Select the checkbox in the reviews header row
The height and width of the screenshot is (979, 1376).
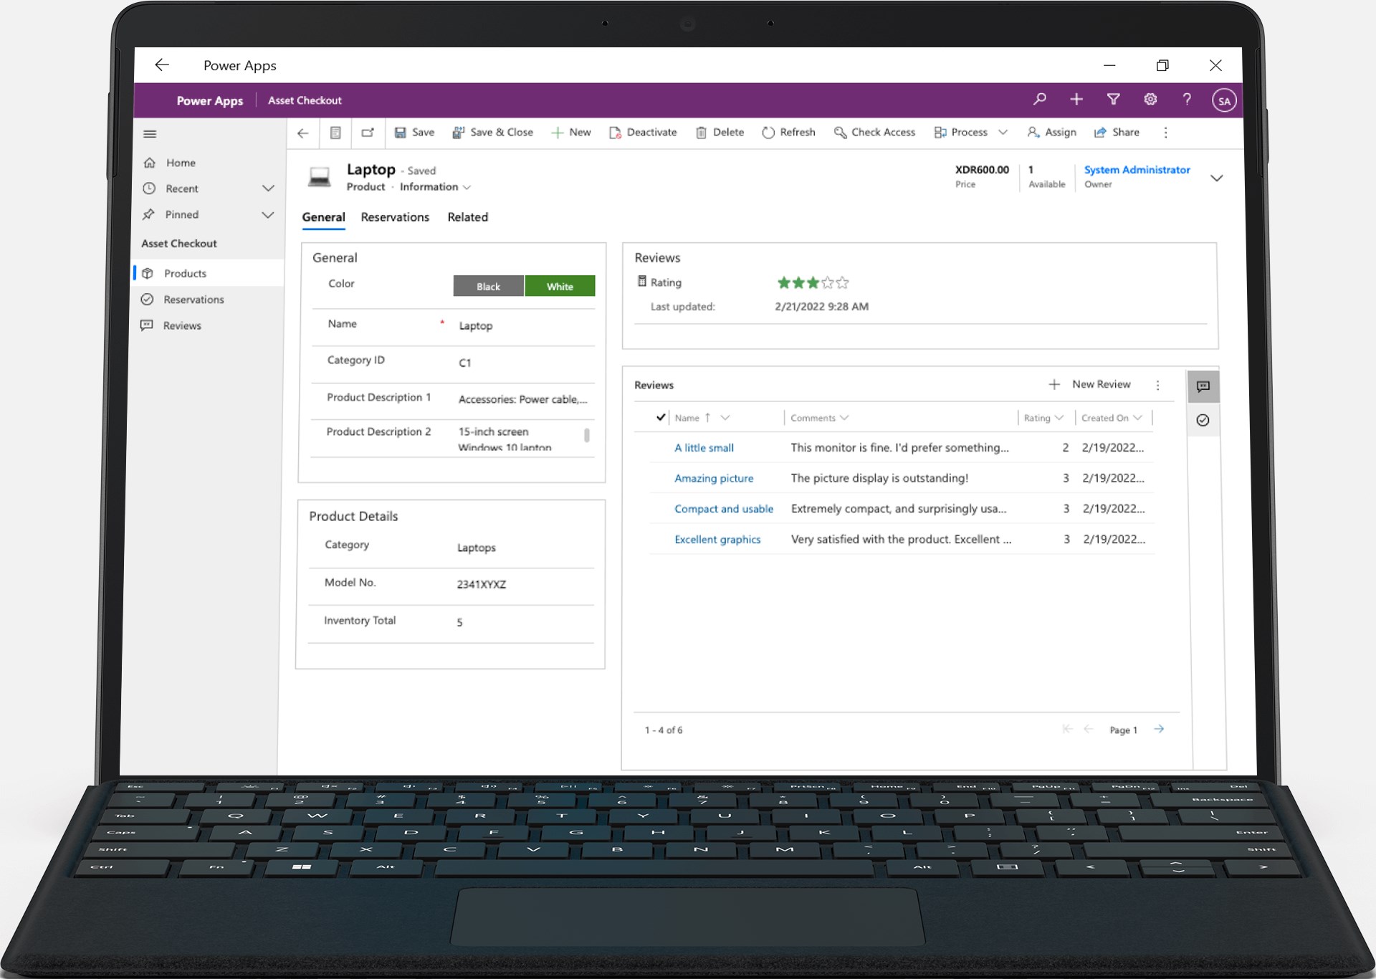pos(661,417)
